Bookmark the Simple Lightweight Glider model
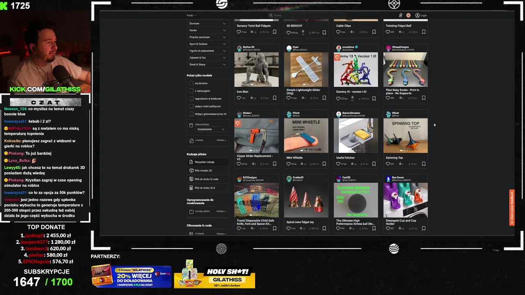Image resolution: width=525 pixels, height=295 pixels. coord(324,98)
